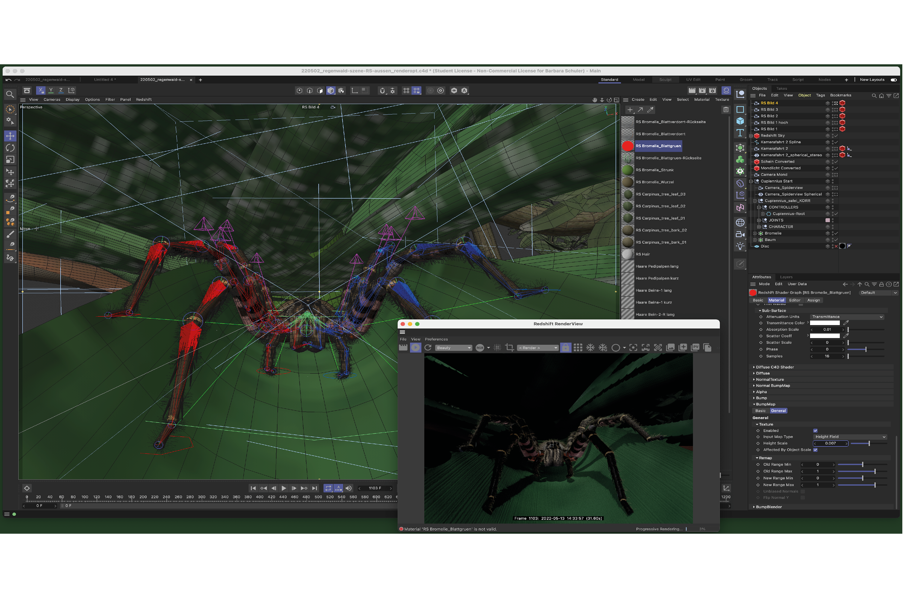Open the Cameras viewport menu
This screenshot has width=915, height=598.
click(x=52, y=100)
